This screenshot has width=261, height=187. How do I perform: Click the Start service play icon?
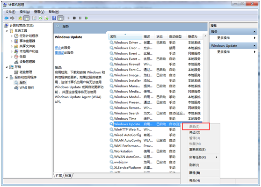click(x=68, y=18)
